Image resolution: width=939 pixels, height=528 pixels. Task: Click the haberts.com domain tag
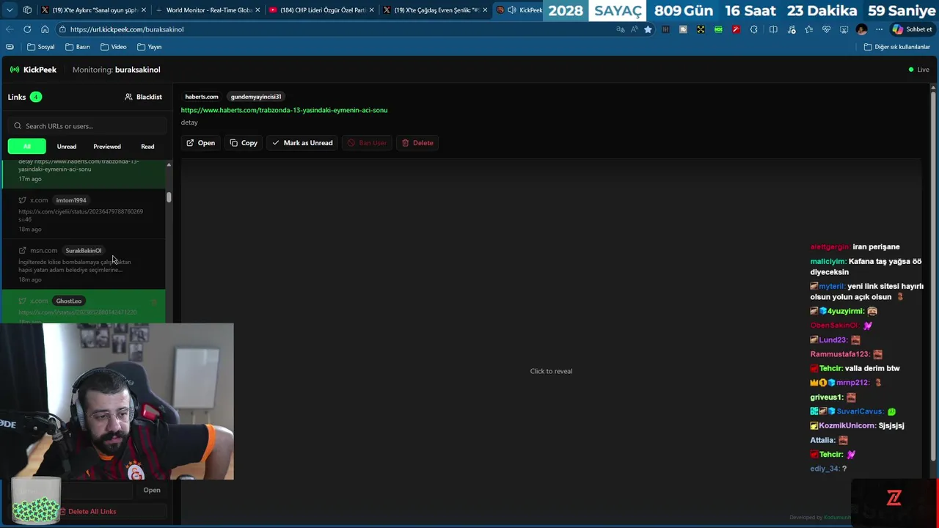point(202,97)
